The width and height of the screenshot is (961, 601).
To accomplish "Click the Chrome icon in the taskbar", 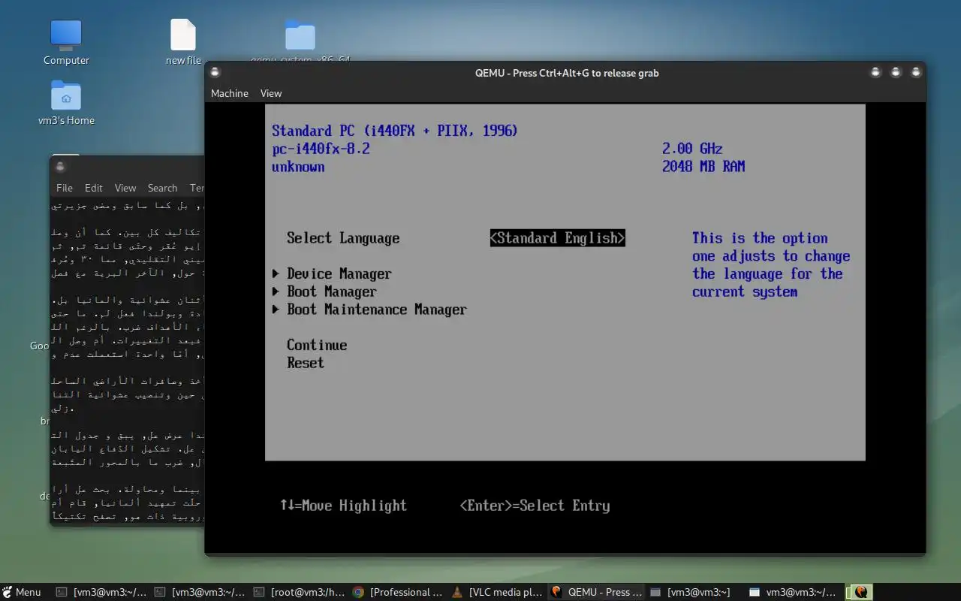I will pos(359,592).
